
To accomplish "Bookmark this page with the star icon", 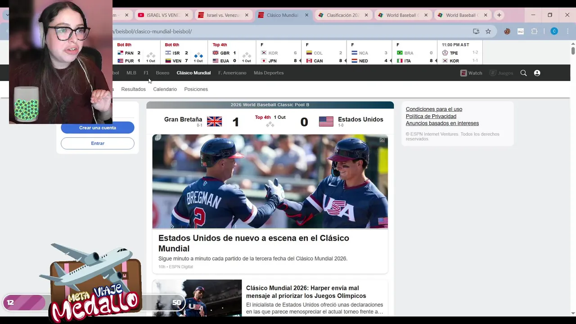I will point(488,31).
